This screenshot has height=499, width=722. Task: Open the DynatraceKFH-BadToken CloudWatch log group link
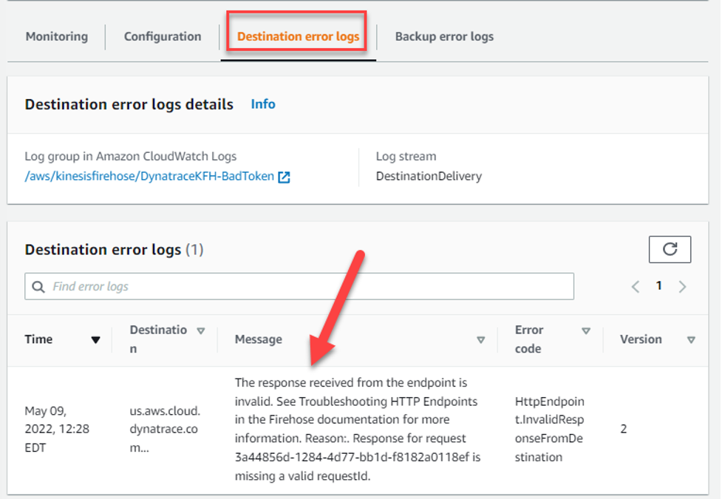point(148,177)
